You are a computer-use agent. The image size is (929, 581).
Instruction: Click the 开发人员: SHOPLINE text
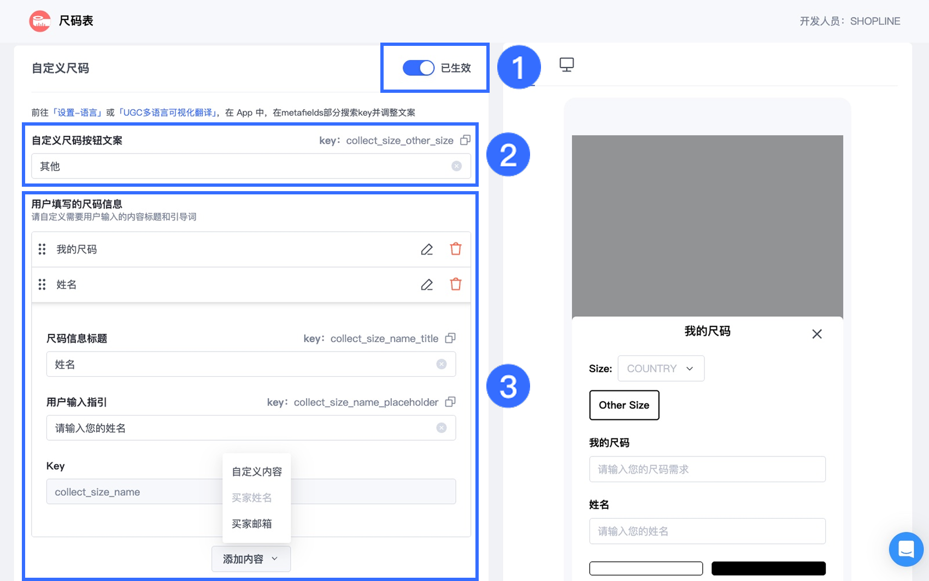pyautogui.click(x=850, y=21)
